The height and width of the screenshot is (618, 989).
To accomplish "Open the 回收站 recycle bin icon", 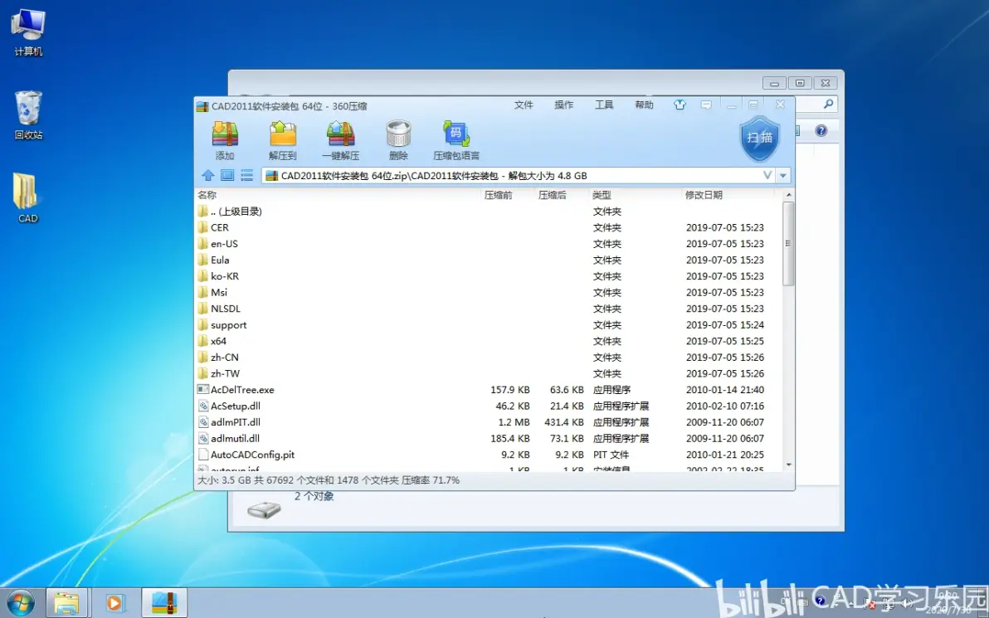I will click(x=28, y=115).
